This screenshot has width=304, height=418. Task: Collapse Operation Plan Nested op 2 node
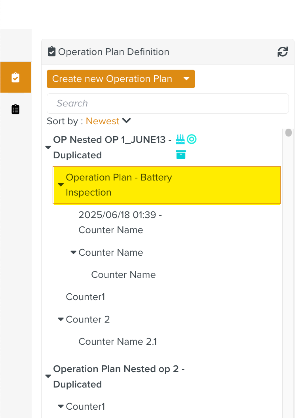pos(48,376)
